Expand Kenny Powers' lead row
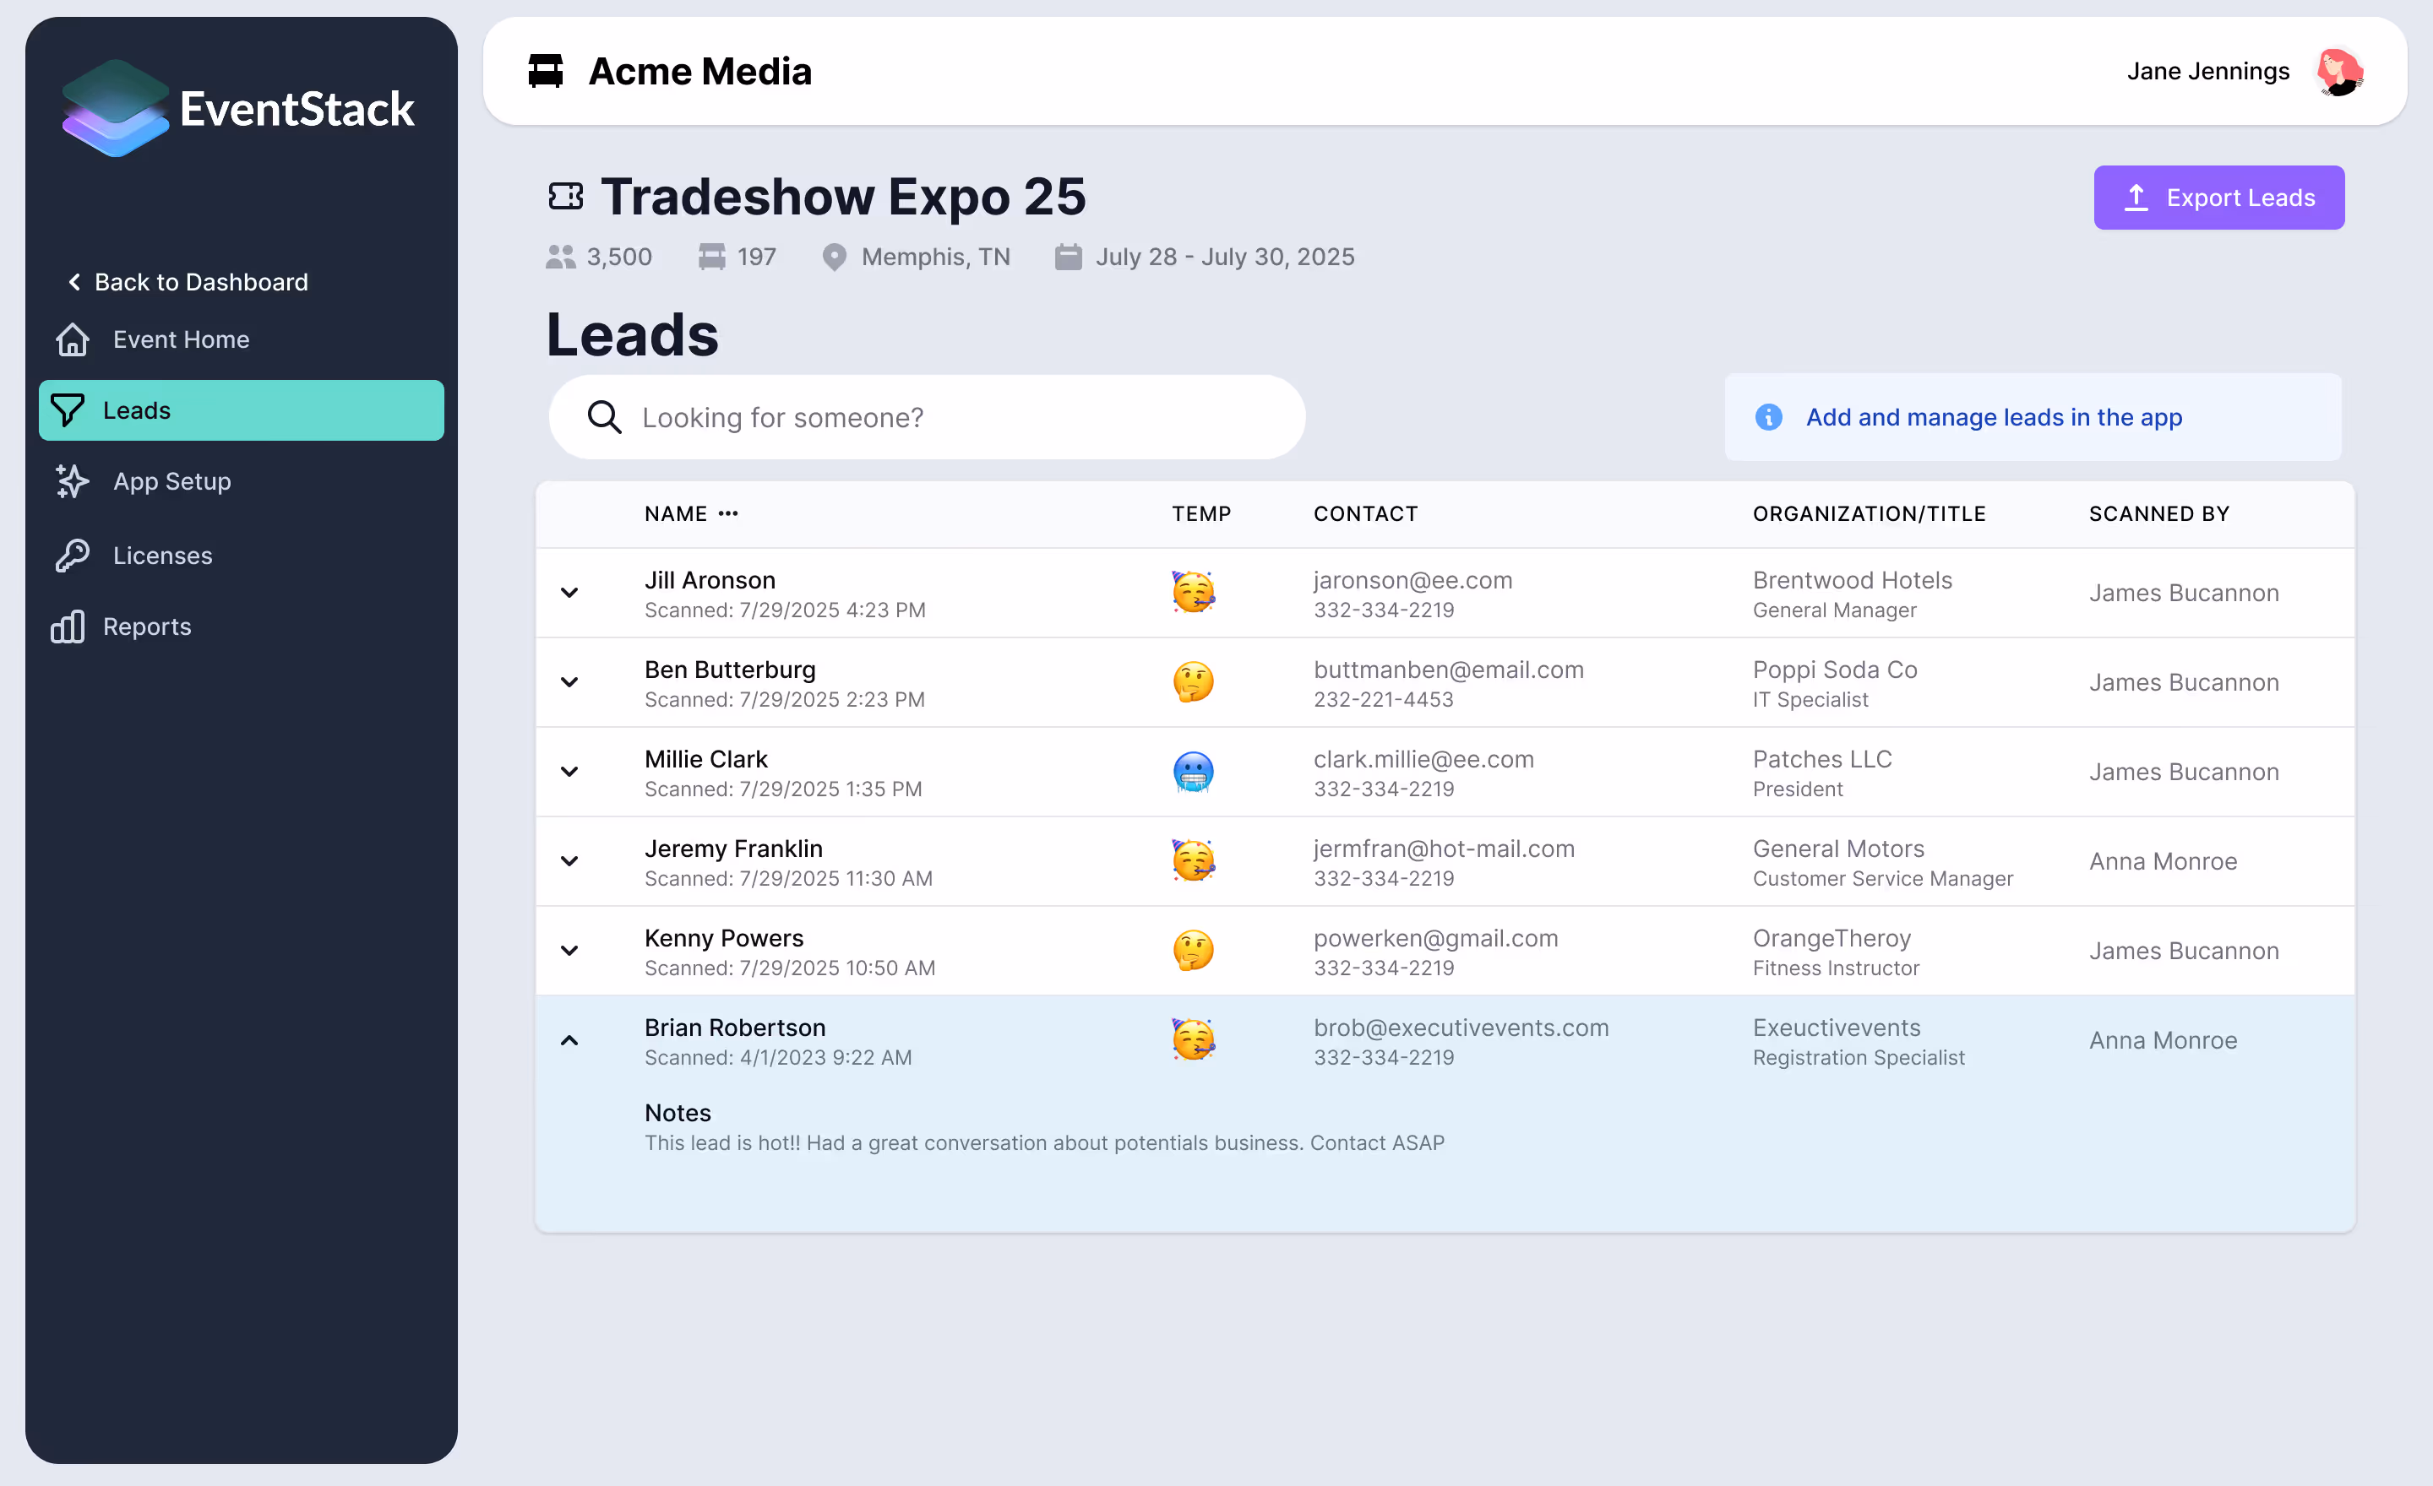 pos(569,952)
